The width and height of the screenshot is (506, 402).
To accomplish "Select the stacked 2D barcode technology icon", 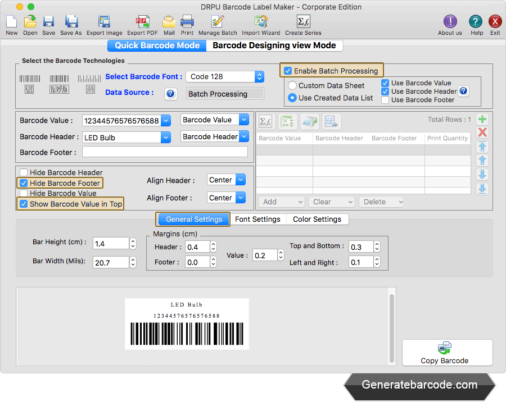I will point(59,84).
